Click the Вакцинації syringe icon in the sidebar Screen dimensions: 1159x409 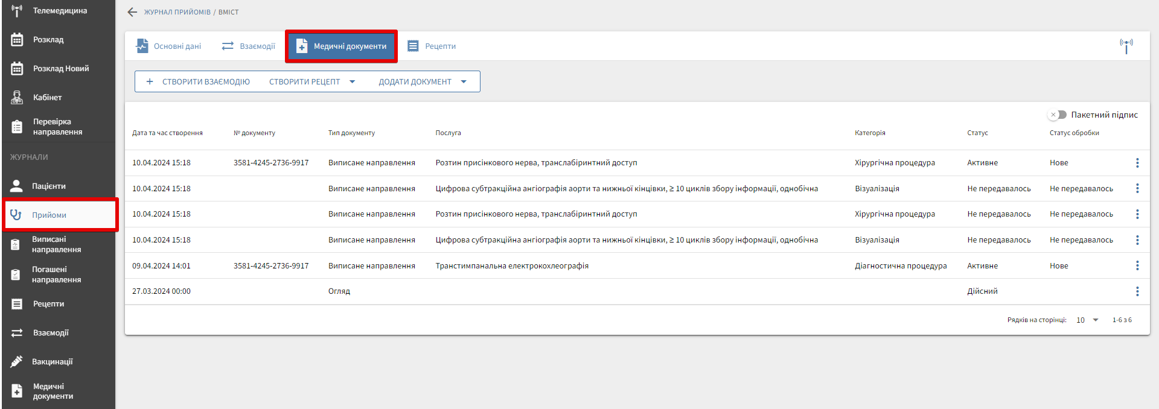click(x=17, y=361)
